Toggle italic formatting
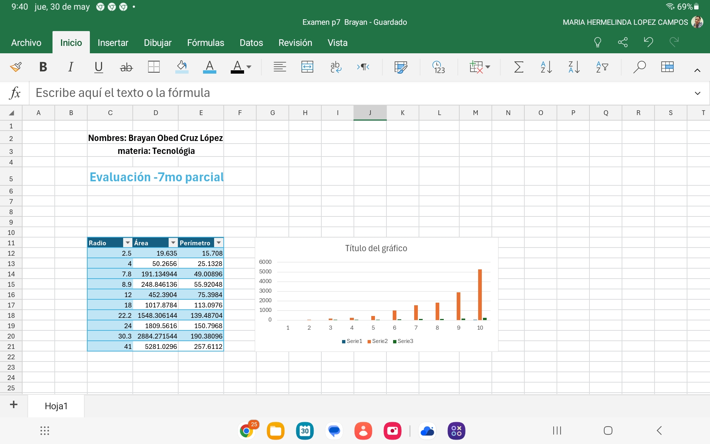Screen dimensions: 710x444 [x=70, y=67]
